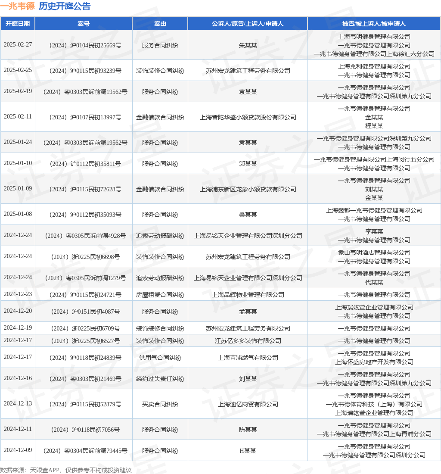This screenshot has height=474, width=441.
Task: Select case number 粤0305民诉前调4928号
Action: (x=85, y=236)
